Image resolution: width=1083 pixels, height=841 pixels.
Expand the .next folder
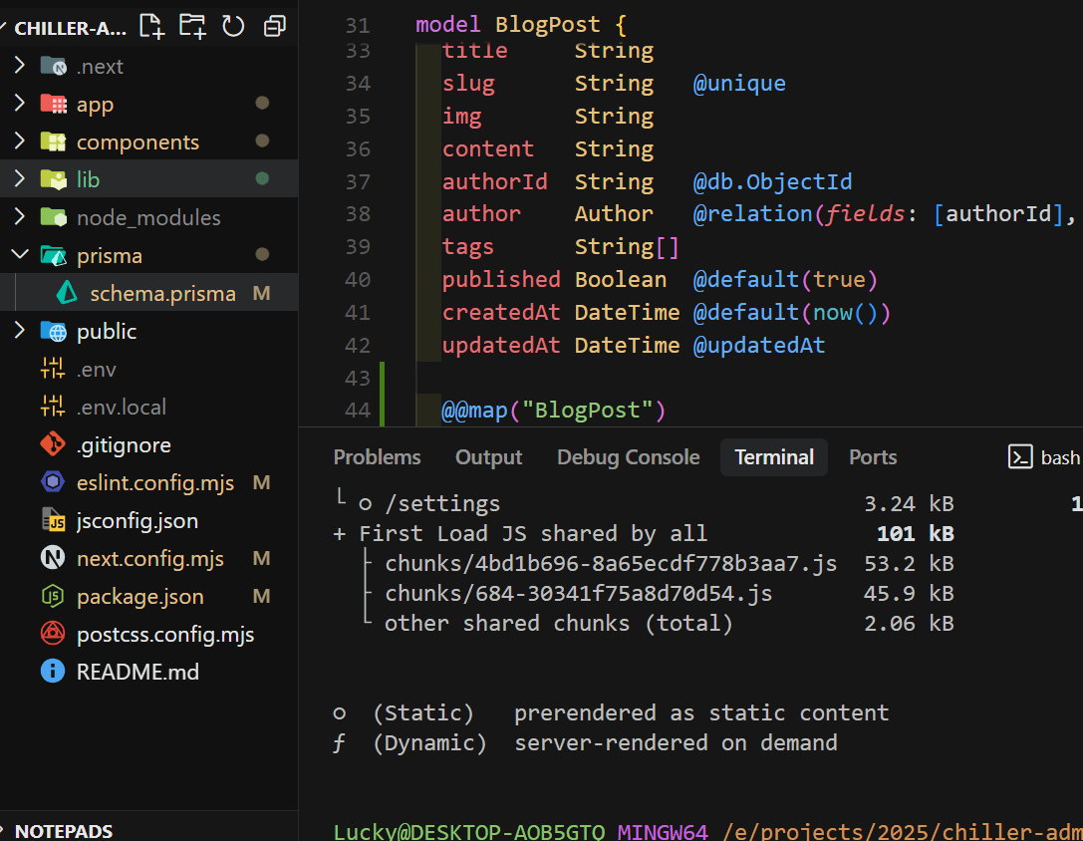(x=100, y=67)
